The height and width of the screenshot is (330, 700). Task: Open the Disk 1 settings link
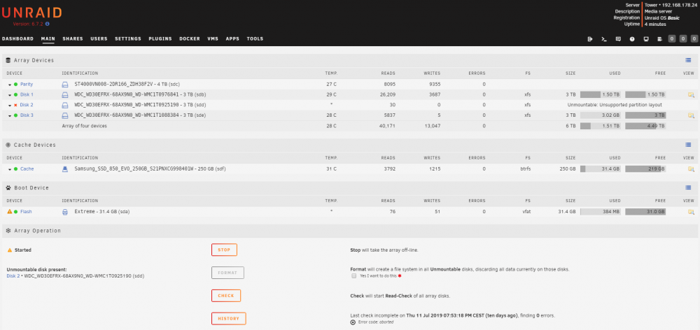[27, 94]
